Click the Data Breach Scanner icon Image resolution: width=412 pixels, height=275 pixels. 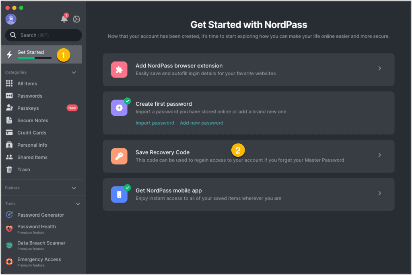[9, 245]
